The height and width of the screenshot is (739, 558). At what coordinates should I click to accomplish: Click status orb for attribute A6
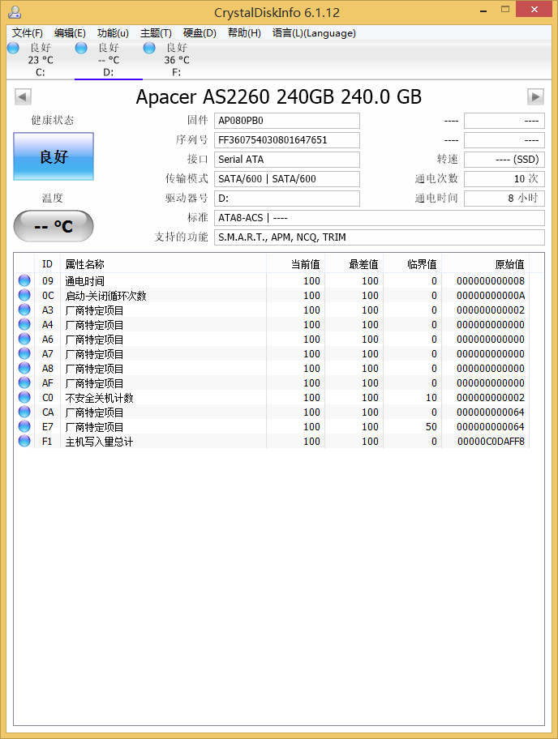click(x=24, y=340)
